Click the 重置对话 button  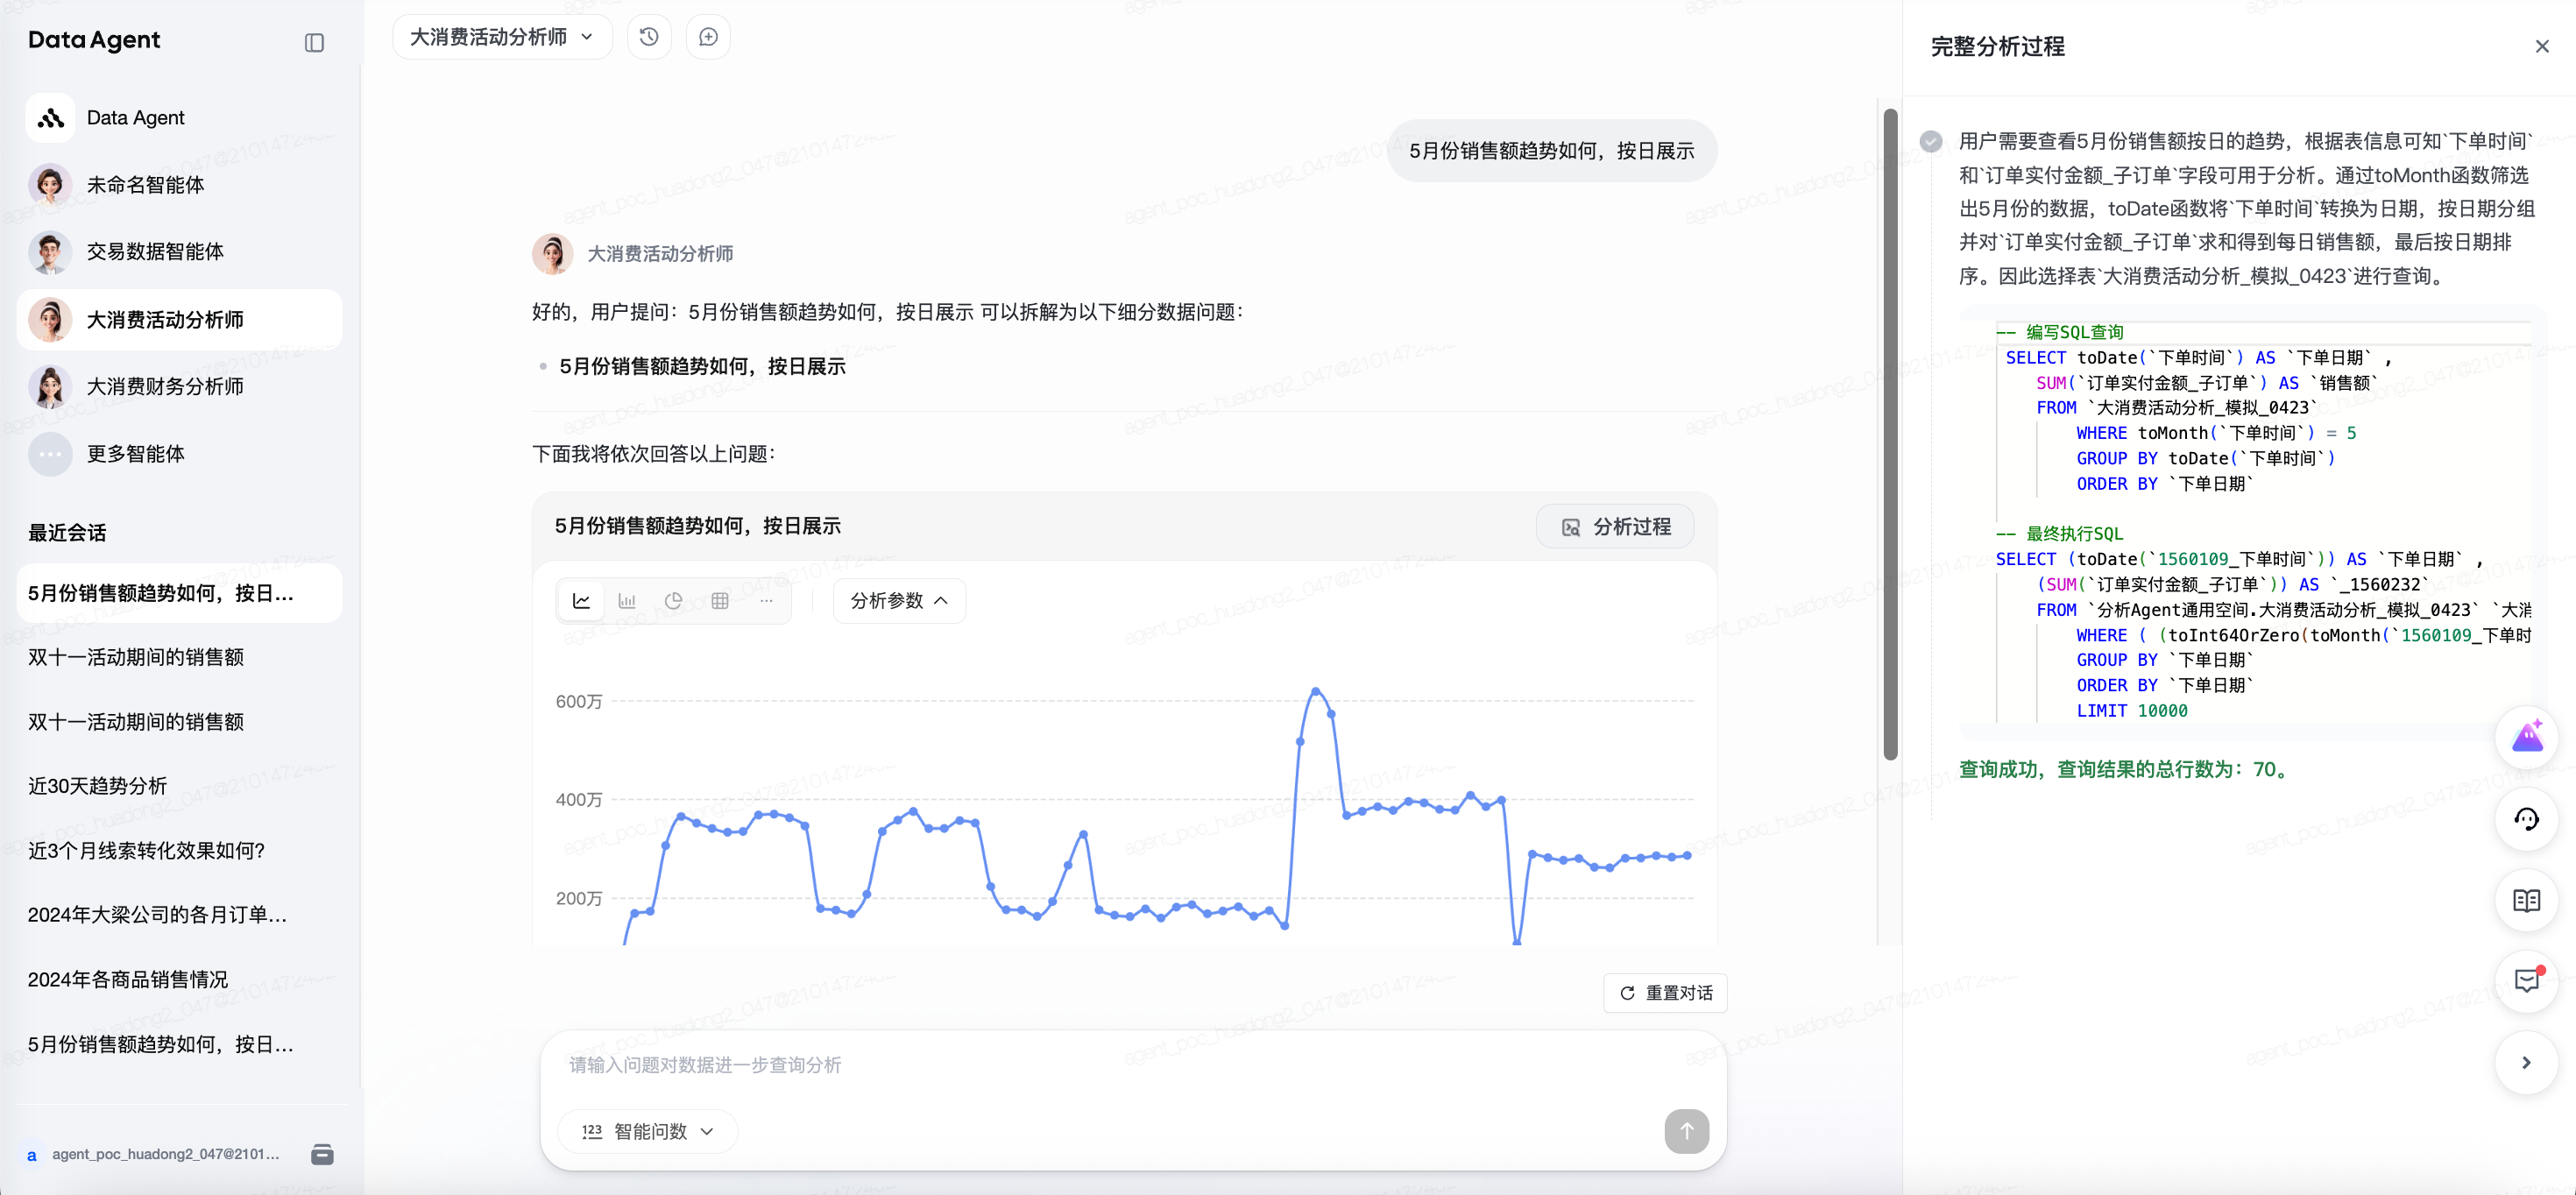(x=1665, y=993)
